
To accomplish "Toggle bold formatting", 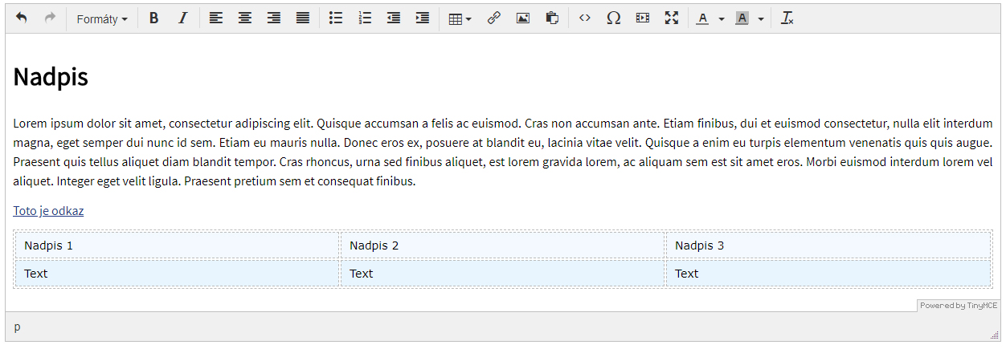I will point(154,18).
